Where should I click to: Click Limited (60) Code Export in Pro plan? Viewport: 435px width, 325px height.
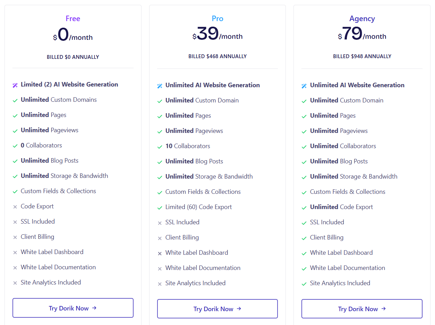pyautogui.click(x=198, y=207)
